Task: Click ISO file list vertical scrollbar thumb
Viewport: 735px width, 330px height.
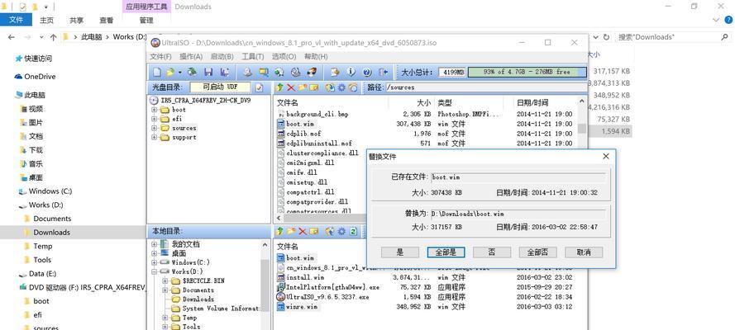Action: 582,128
